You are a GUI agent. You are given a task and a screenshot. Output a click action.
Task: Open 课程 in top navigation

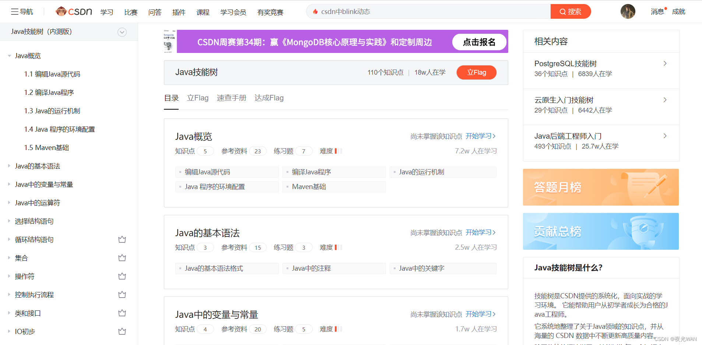click(203, 12)
